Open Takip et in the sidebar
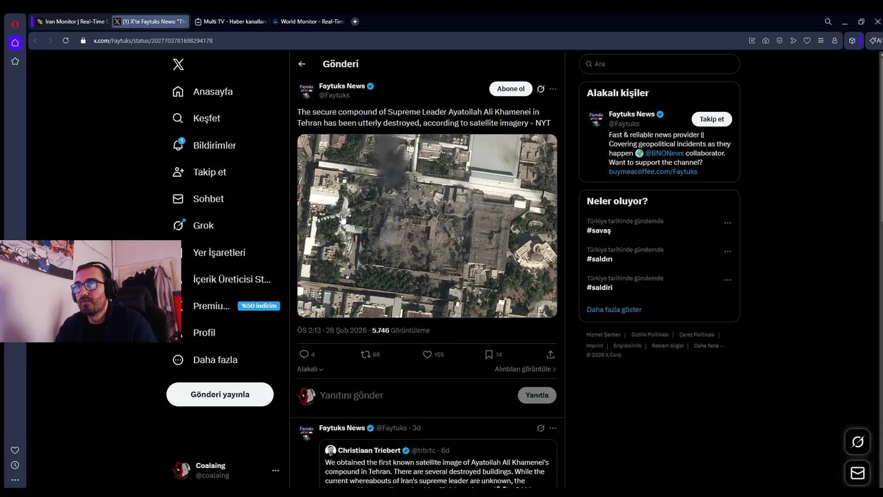 (x=199, y=172)
